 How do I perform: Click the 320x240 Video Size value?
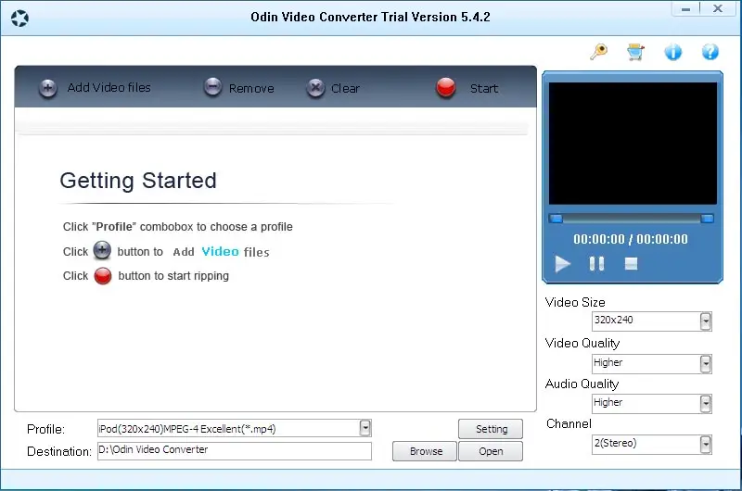(613, 320)
